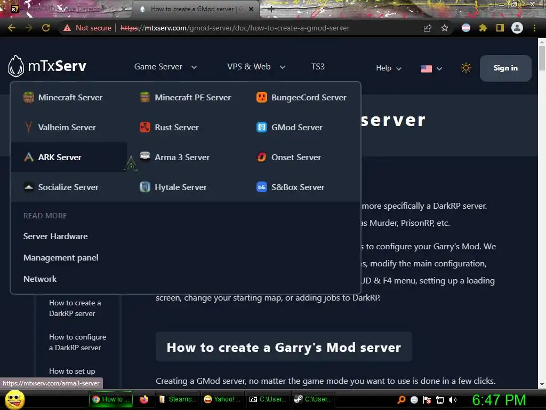Open GMod Server link
The image size is (546, 410).
tap(297, 127)
